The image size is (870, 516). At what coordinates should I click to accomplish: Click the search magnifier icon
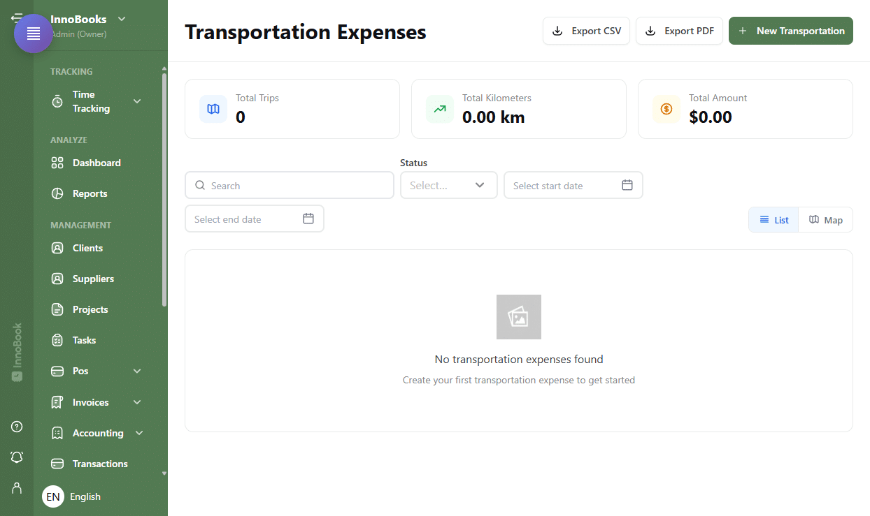pyautogui.click(x=200, y=186)
